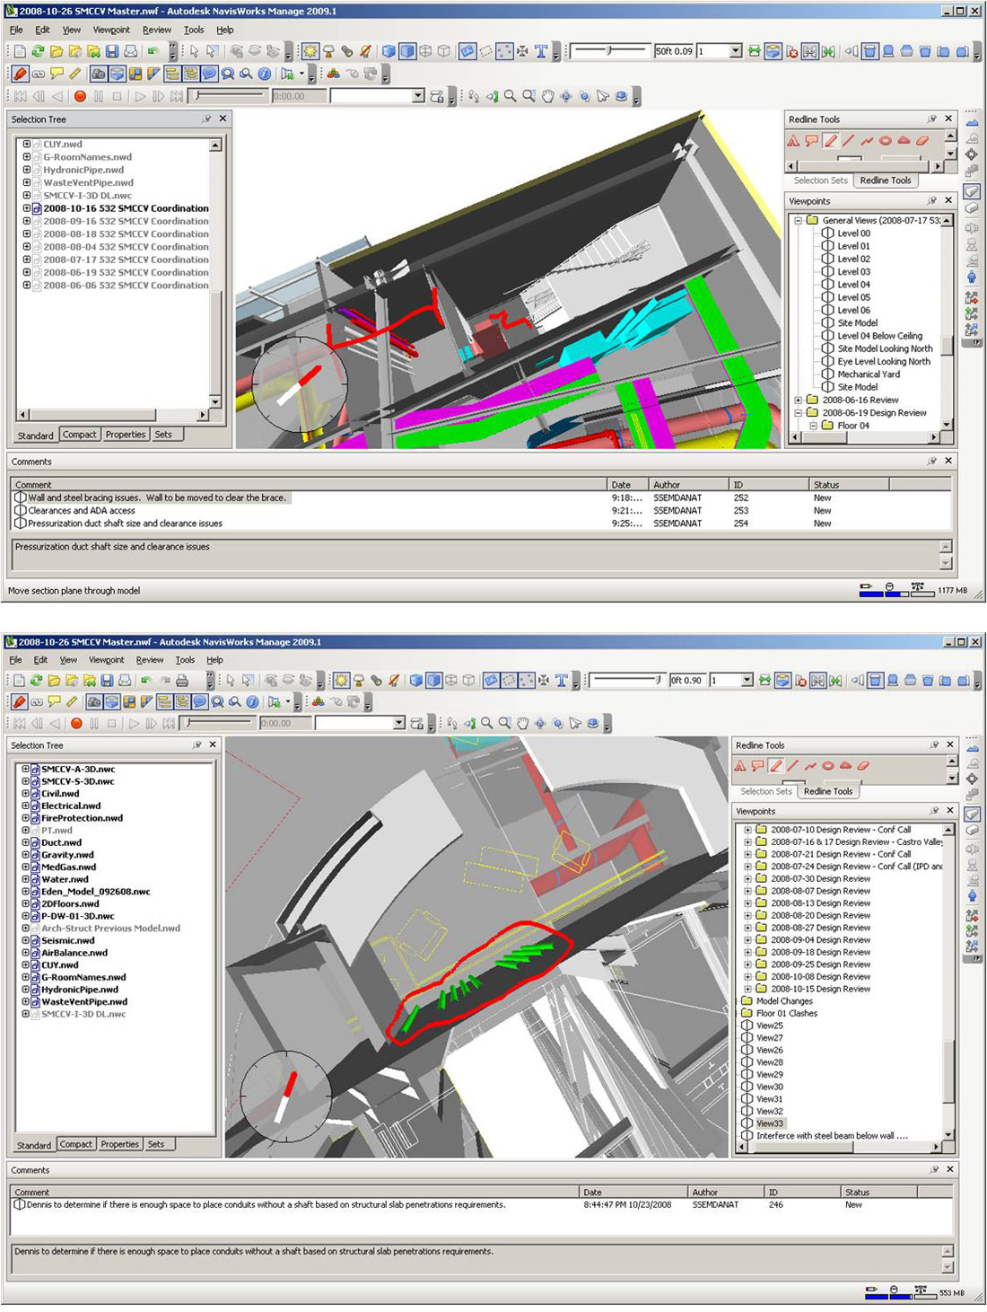Select redline Erase tool in 2008-10-16 window
Image resolution: width=987 pixels, height=1312 pixels.
pyautogui.click(x=922, y=140)
